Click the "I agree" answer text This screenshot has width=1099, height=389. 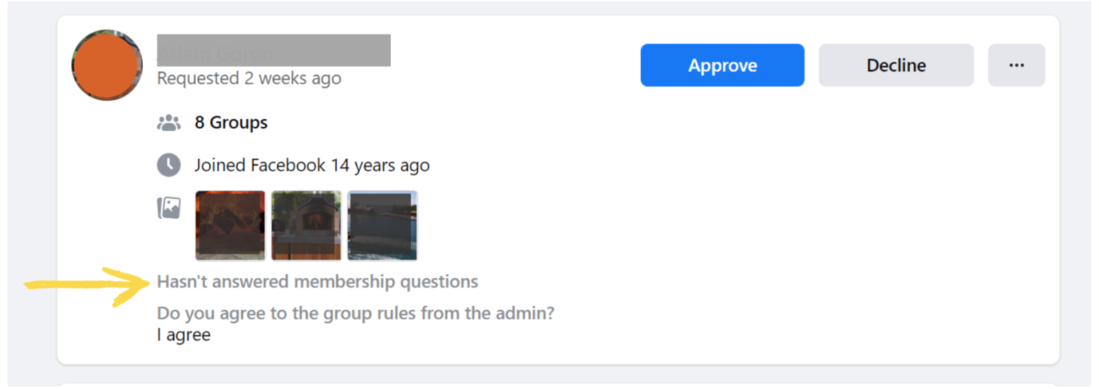tap(183, 335)
